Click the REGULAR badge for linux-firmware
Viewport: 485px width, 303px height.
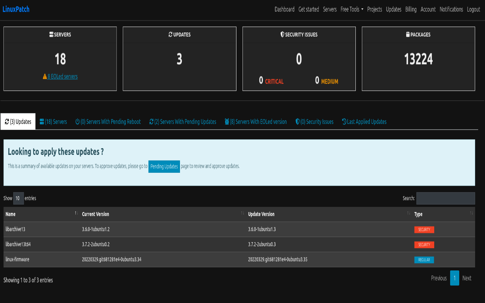[x=424, y=260]
